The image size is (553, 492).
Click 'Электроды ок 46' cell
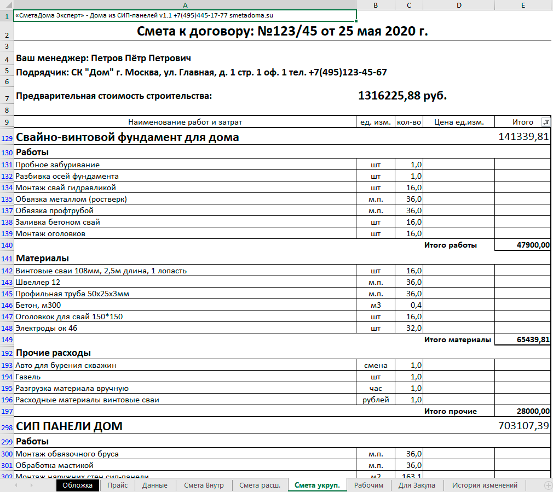tap(185, 328)
